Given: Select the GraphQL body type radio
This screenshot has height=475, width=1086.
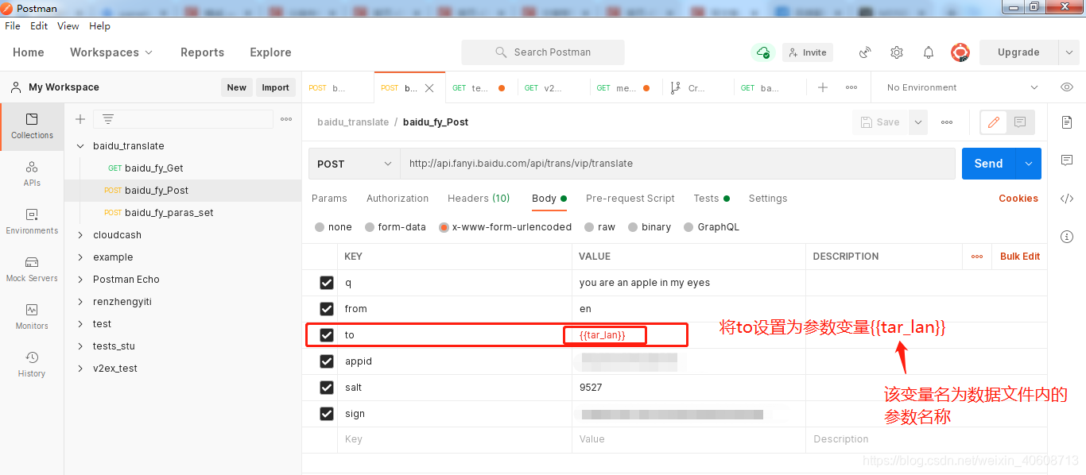Looking at the screenshot, I should tap(688, 227).
